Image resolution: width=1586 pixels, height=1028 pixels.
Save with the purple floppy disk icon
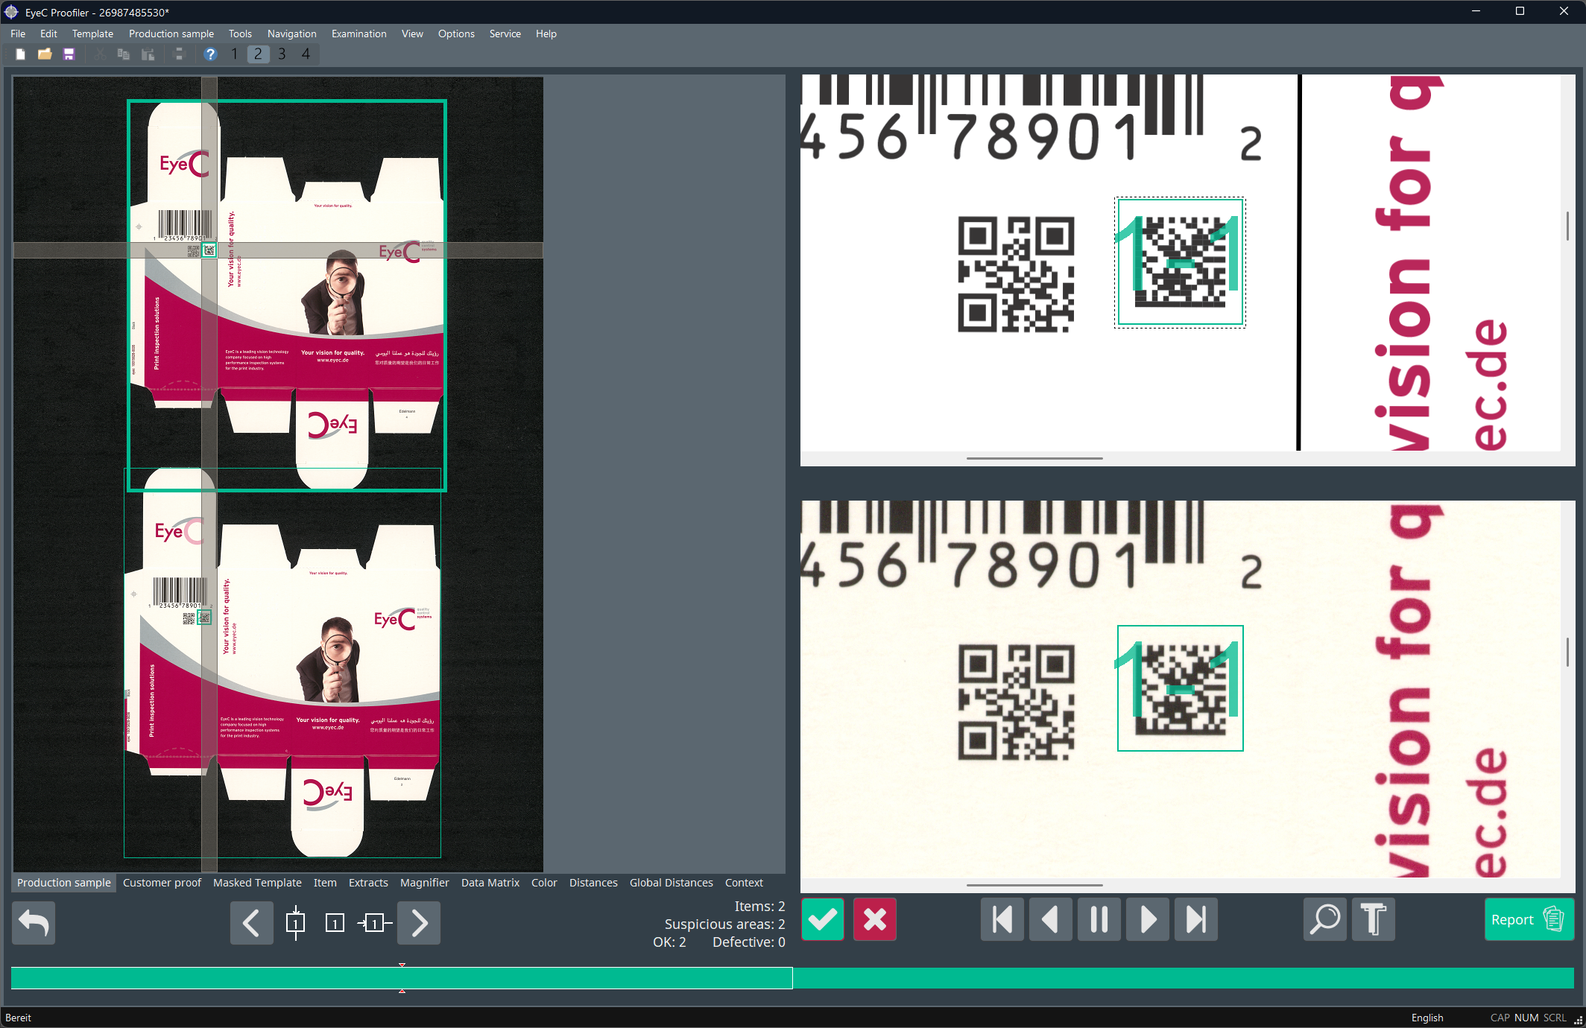click(69, 54)
